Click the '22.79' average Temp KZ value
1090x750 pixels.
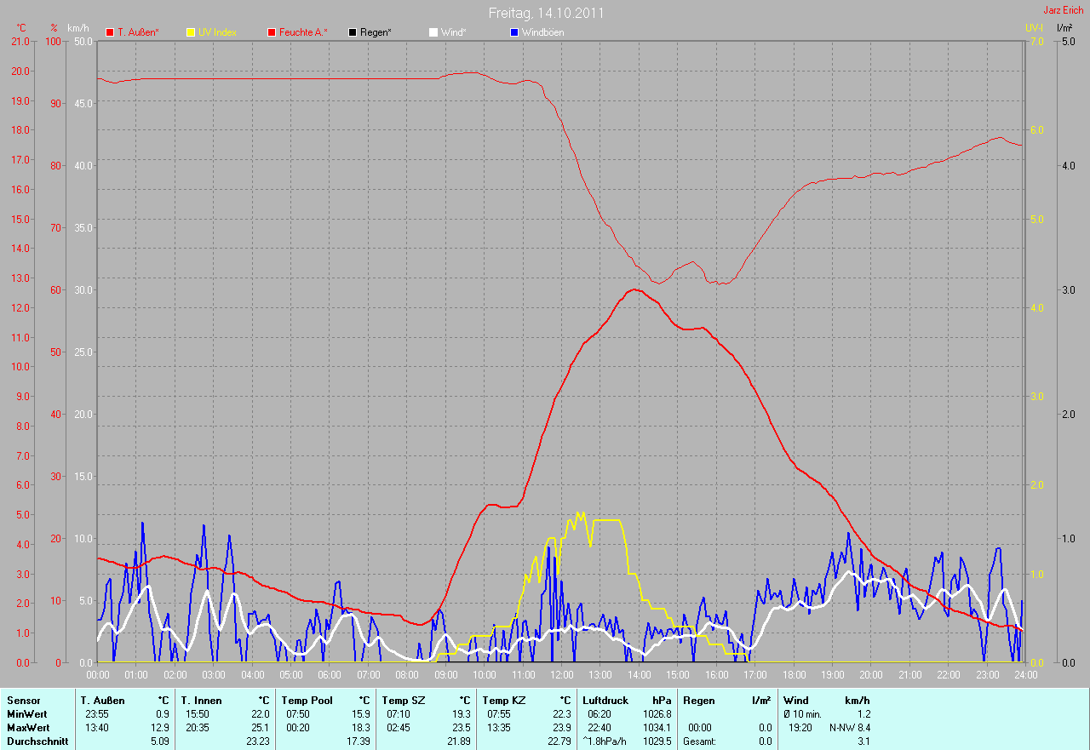click(x=559, y=741)
